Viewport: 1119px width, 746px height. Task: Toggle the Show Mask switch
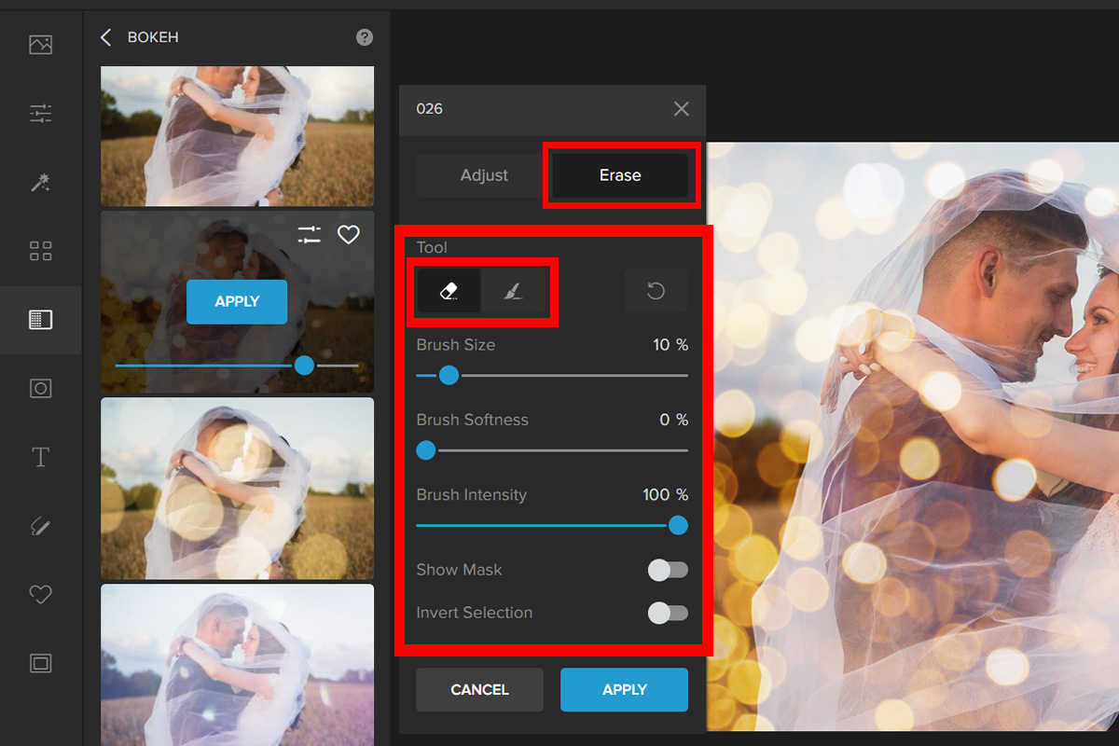point(668,570)
